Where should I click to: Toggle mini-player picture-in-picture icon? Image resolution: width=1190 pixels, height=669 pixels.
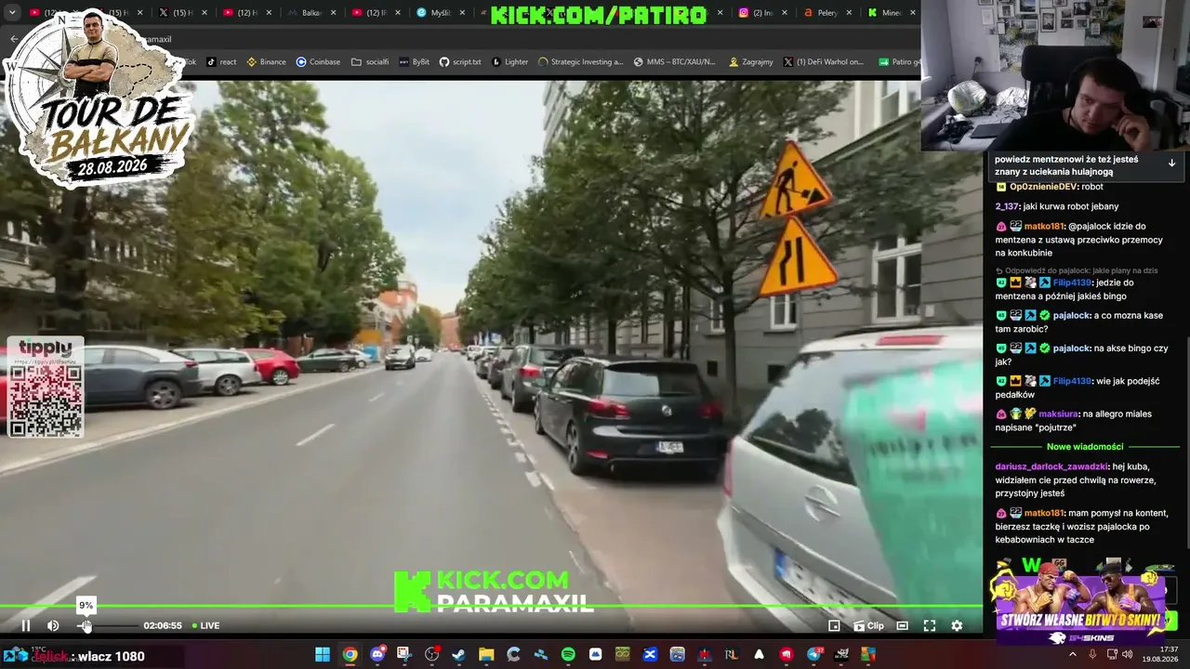coord(834,626)
